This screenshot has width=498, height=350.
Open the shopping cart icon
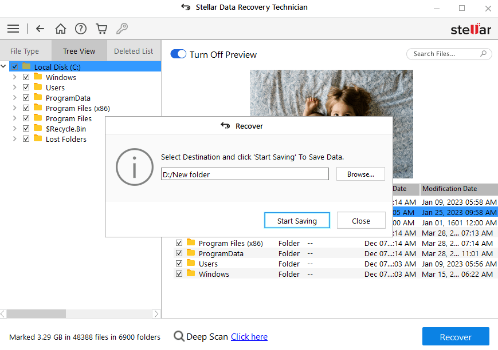pyautogui.click(x=101, y=29)
